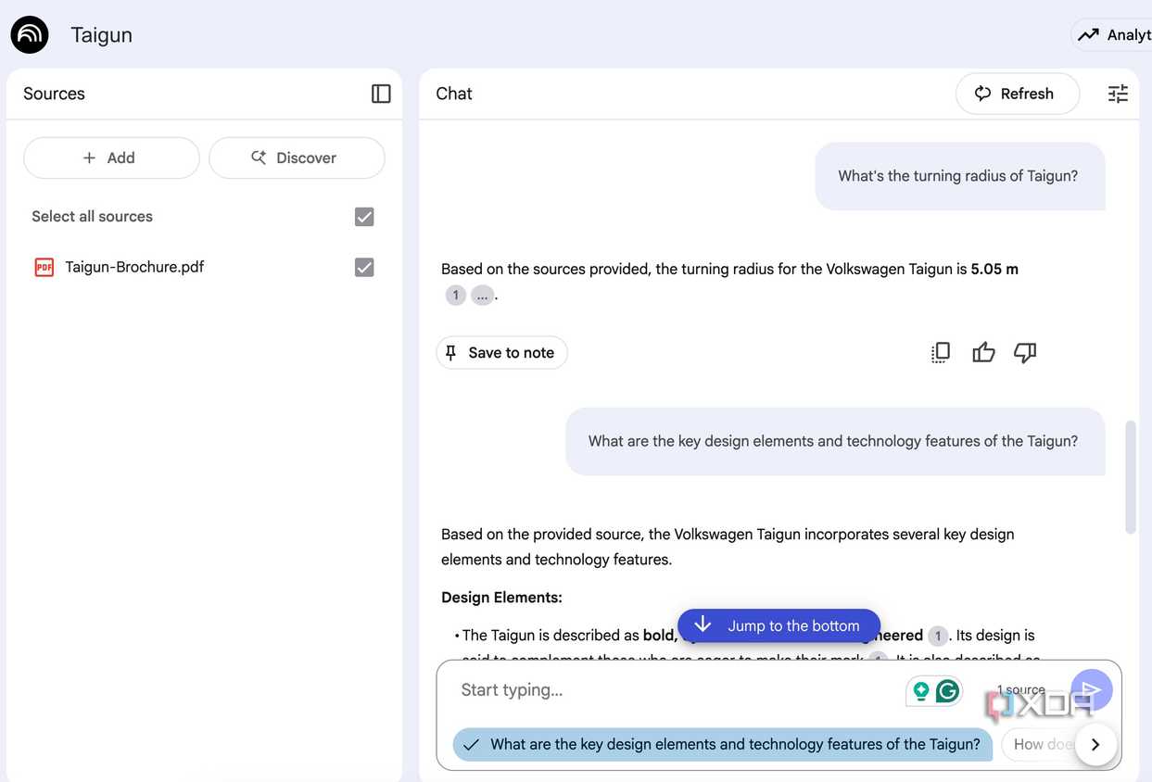Click the Taigun notebook title
Screen dimensions: 1152x782
pyautogui.click(x=101, y=35)
